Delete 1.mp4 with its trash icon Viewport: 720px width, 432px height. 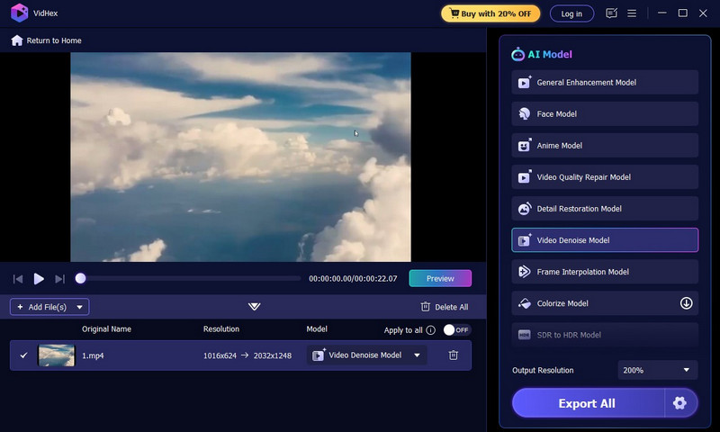[454, 355]
